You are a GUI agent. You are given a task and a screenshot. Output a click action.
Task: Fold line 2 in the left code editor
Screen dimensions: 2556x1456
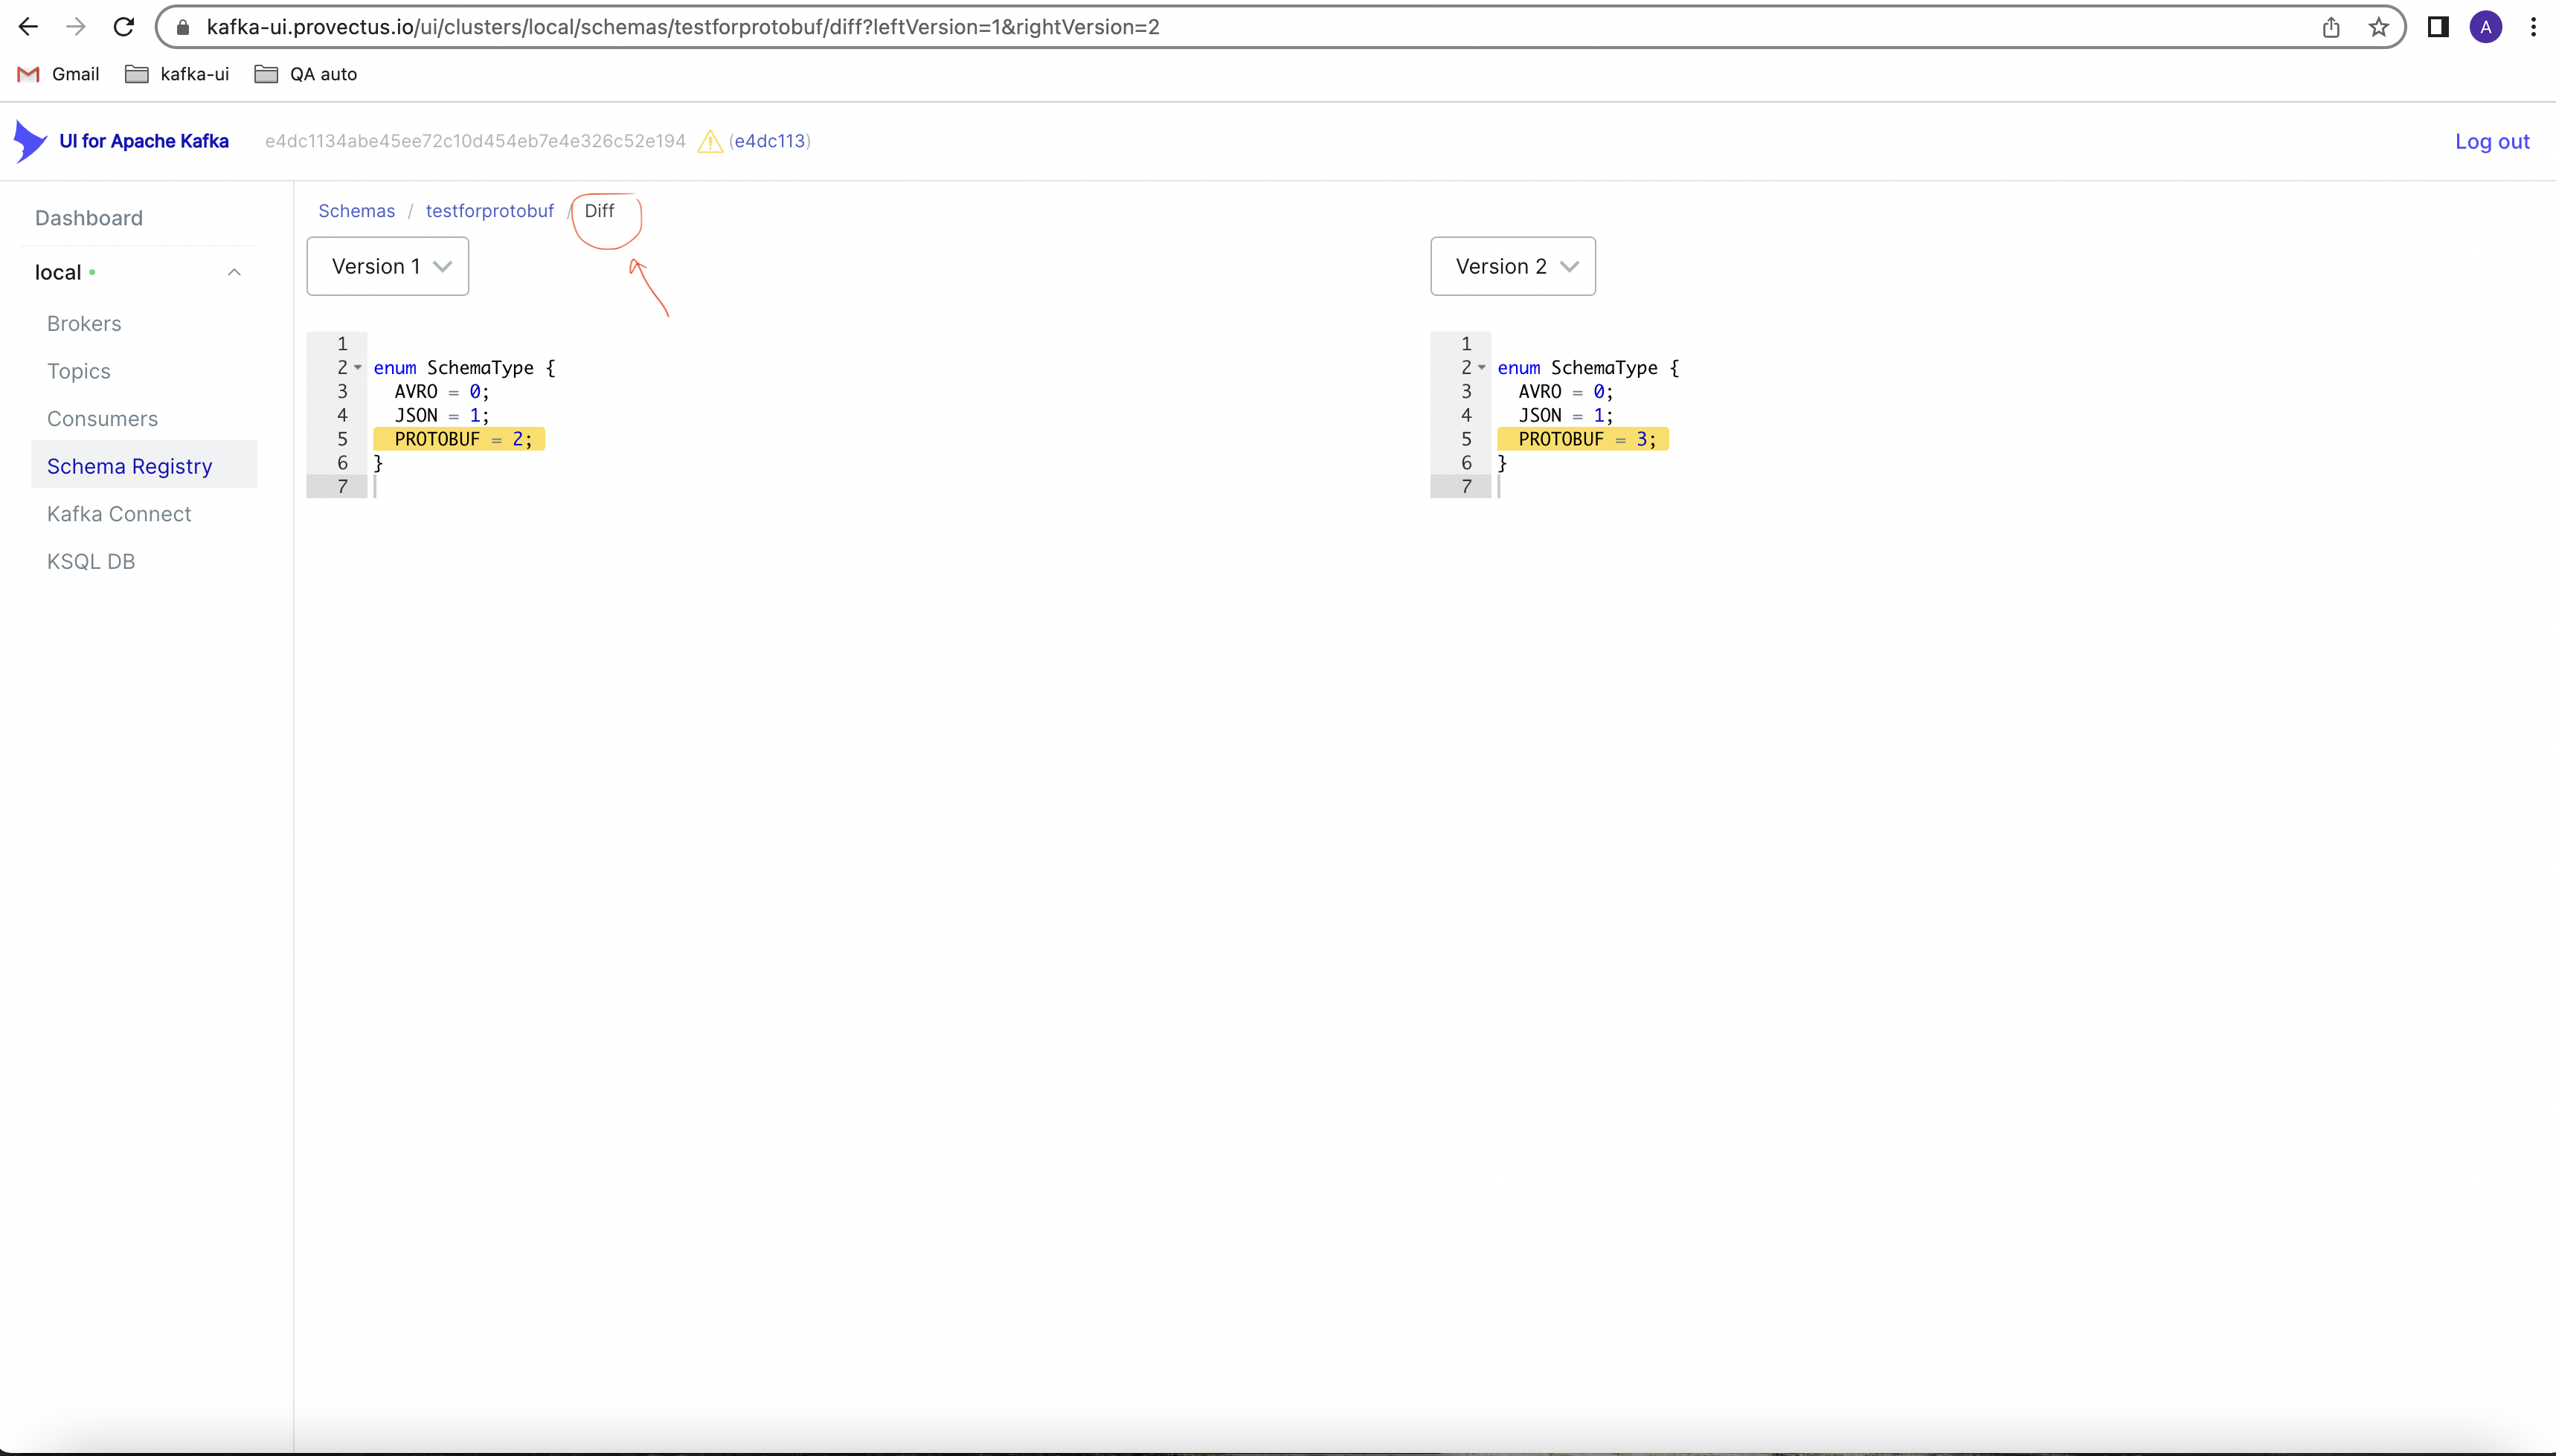tap(359, 367)
